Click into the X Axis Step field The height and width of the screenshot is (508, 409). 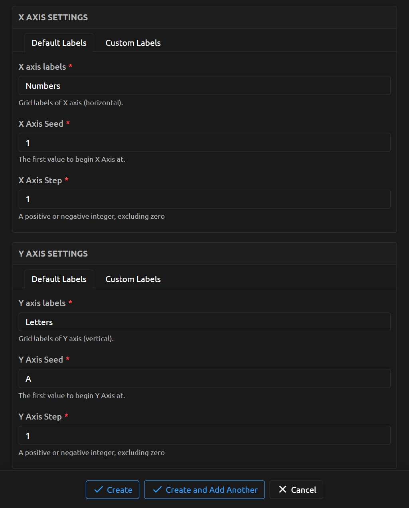[204, 199]
